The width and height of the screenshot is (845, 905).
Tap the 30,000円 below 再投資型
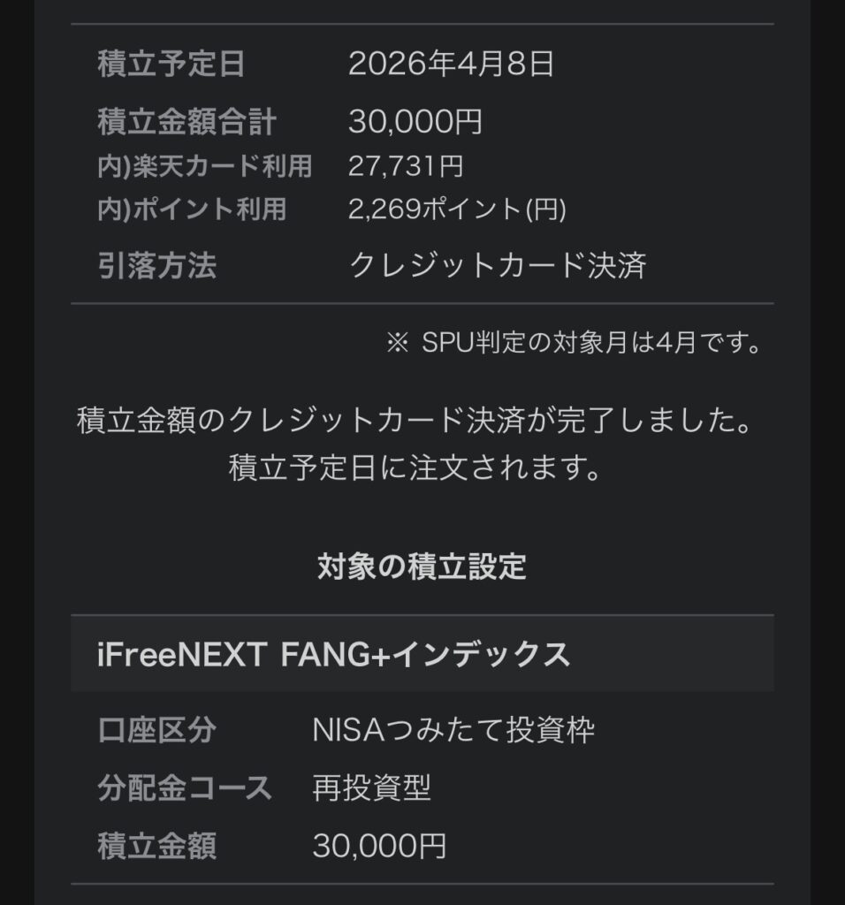[x=379, y=846]
